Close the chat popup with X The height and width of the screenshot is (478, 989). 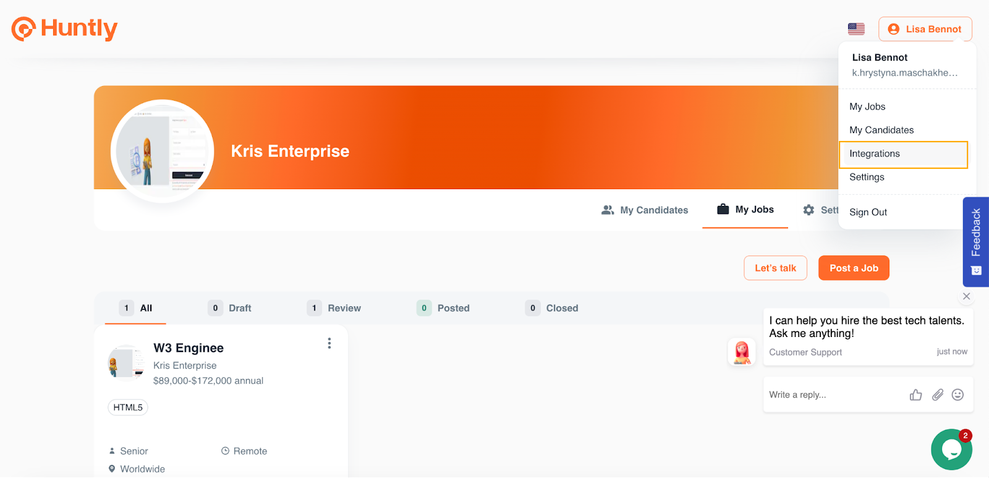[x=967, y=296]
